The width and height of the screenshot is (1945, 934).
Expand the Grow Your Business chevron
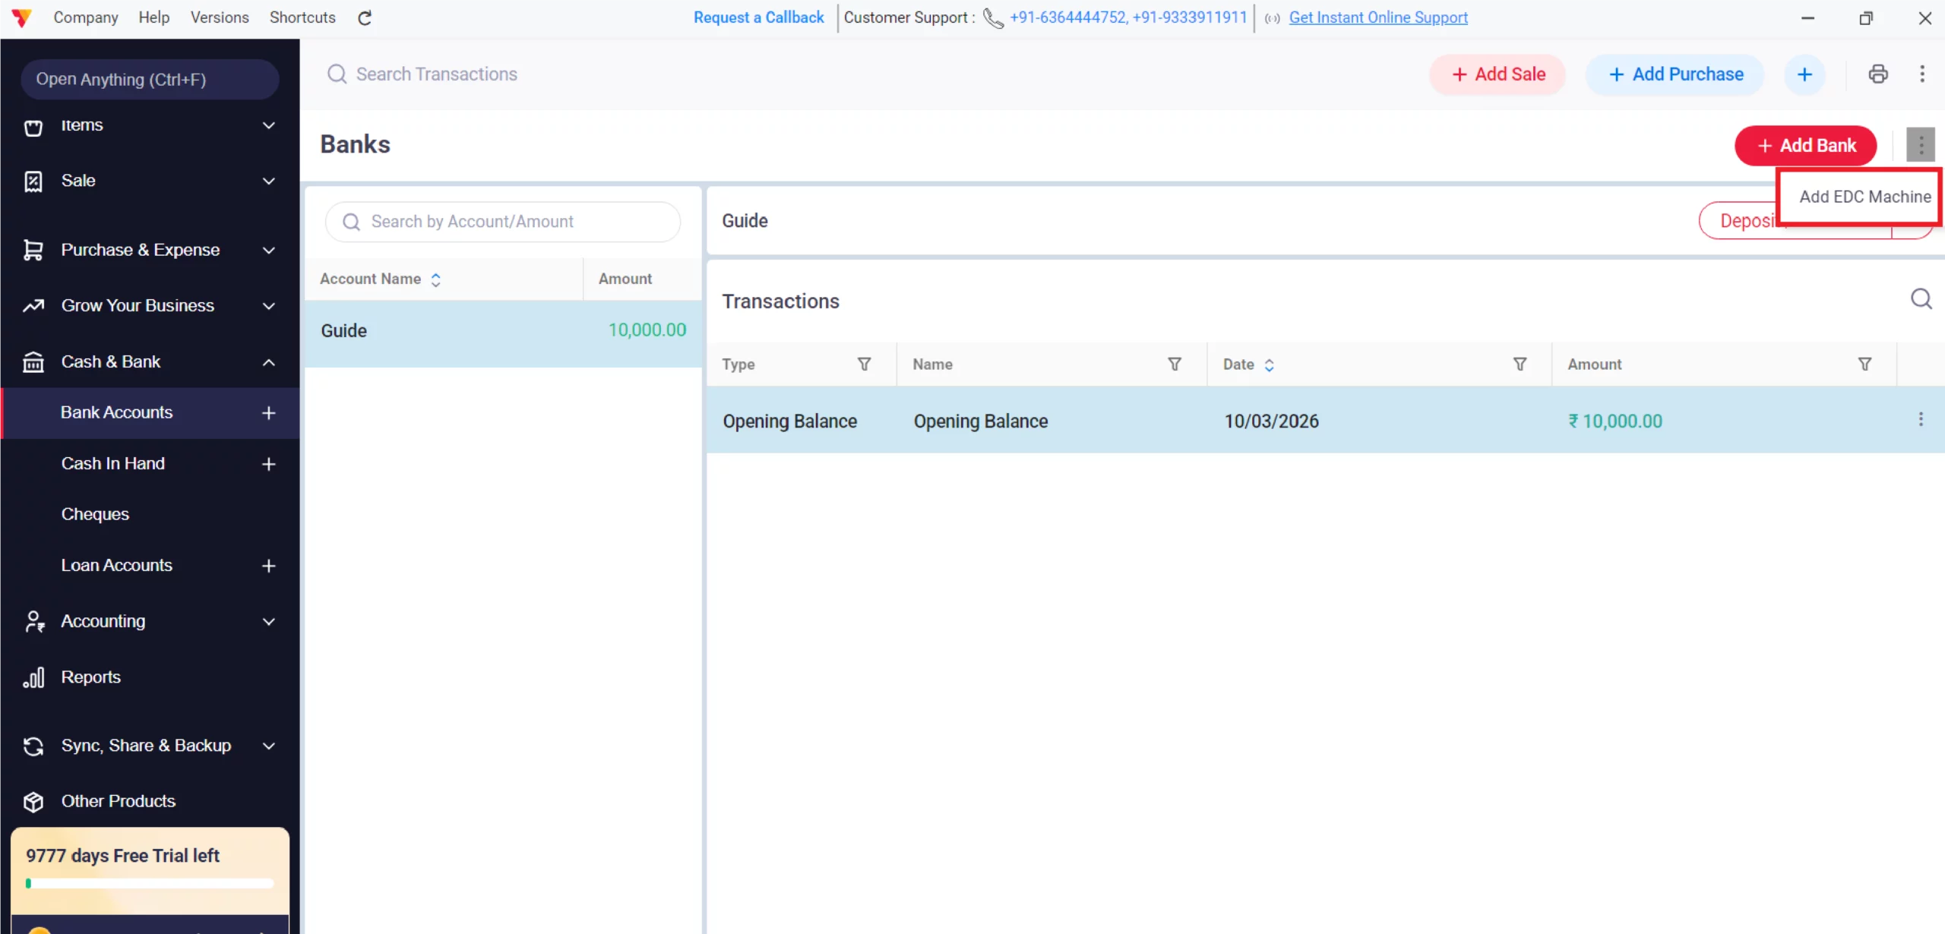pos(268,306)
